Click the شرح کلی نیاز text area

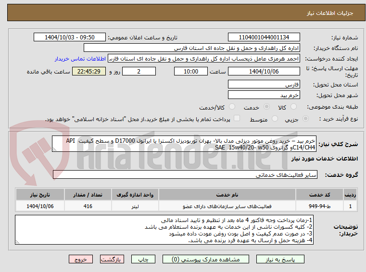184,144
